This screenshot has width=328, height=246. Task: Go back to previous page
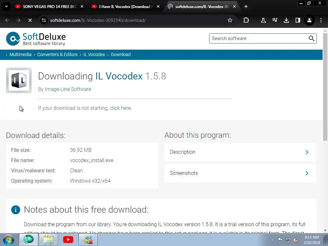click(7, 20)
